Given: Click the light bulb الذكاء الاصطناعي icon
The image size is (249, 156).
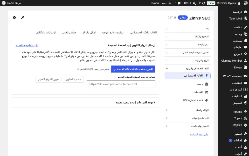Looking at the screenshot, I should [x=206, y=76].
